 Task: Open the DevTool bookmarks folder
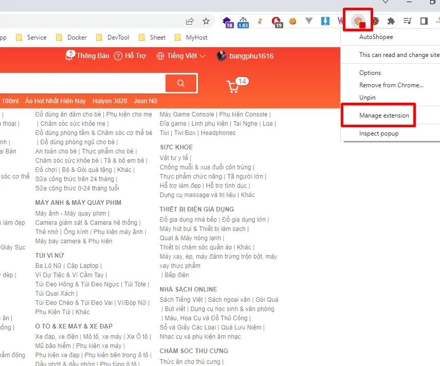[x=113, y=37]
